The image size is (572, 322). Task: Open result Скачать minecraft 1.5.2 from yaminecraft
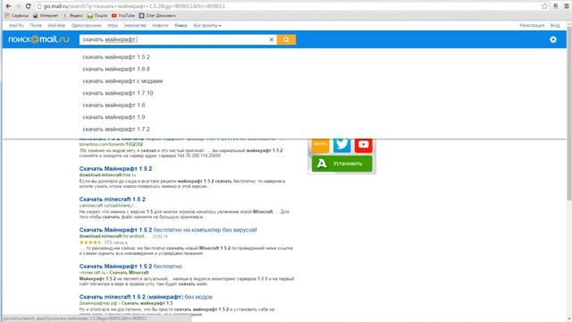(113, 199)
